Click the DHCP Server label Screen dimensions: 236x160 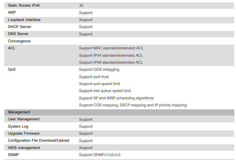20,27
